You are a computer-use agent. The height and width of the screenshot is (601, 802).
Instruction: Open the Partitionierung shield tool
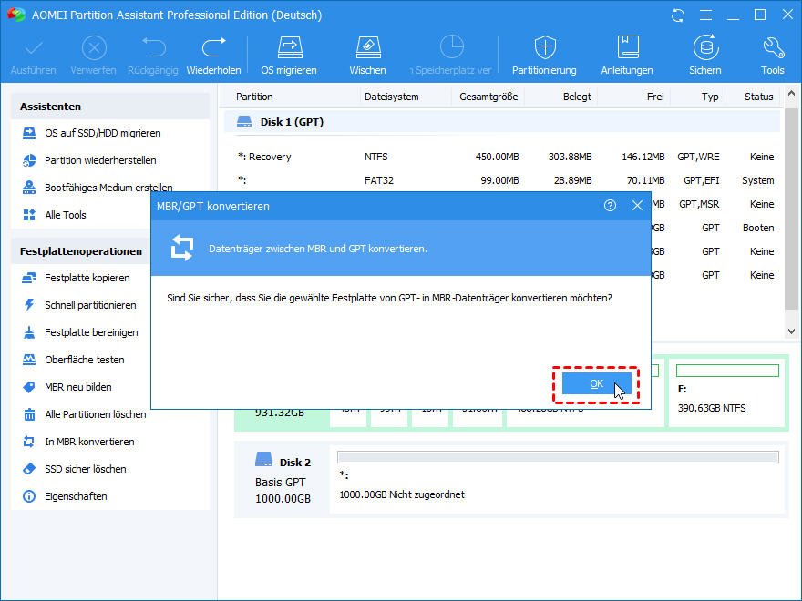[545, 56]
